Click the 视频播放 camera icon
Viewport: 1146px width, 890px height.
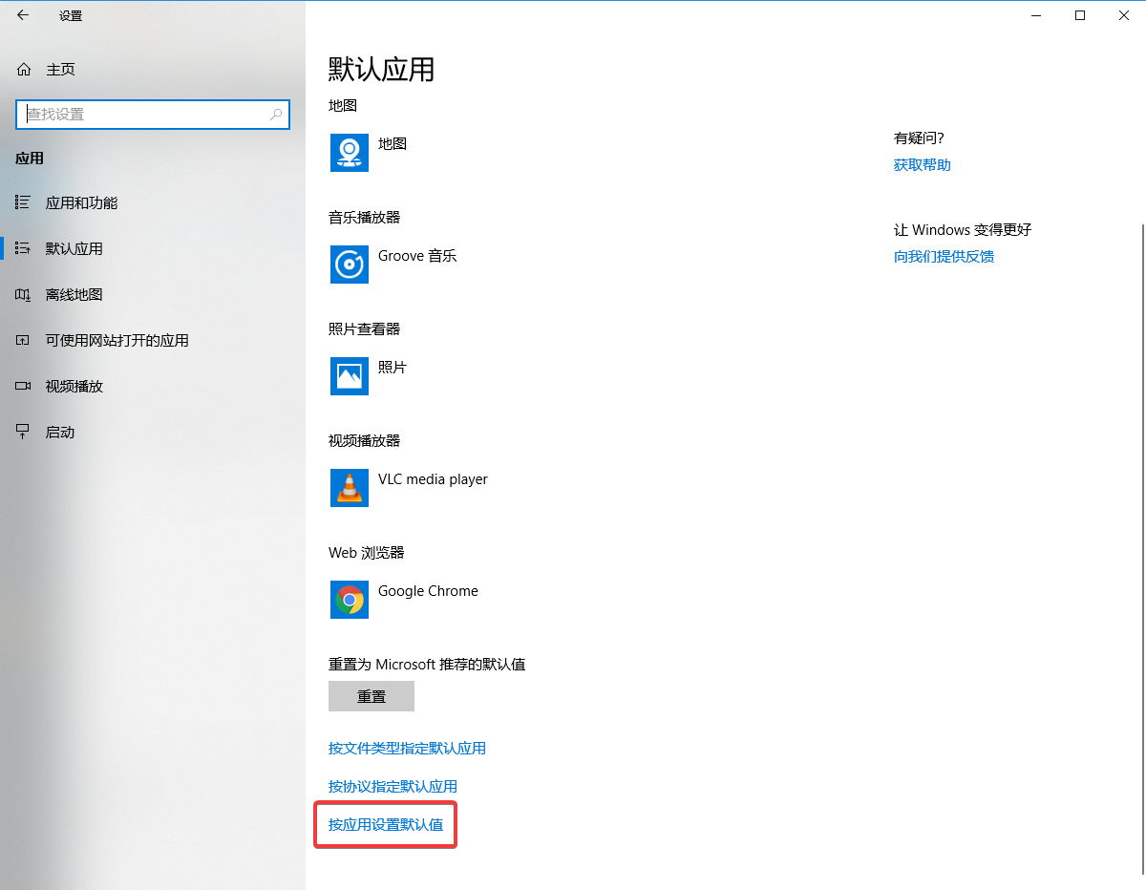pos(23,386)
